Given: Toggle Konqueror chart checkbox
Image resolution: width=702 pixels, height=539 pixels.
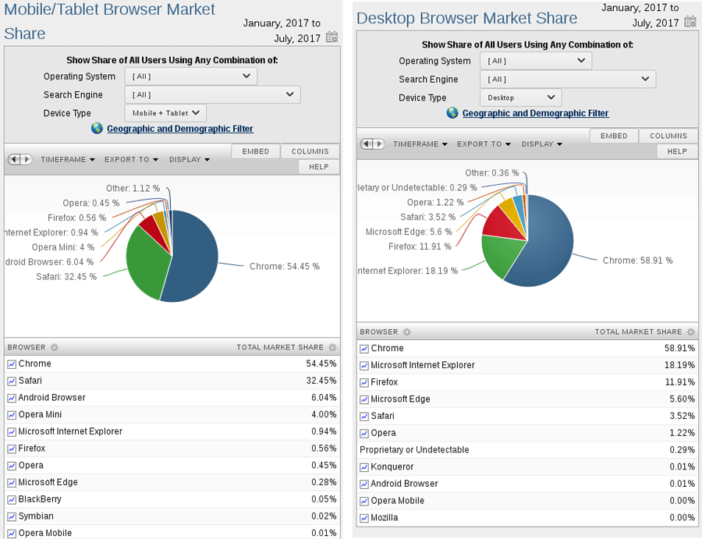Looking at the screenshot, I should click(364, 467).
